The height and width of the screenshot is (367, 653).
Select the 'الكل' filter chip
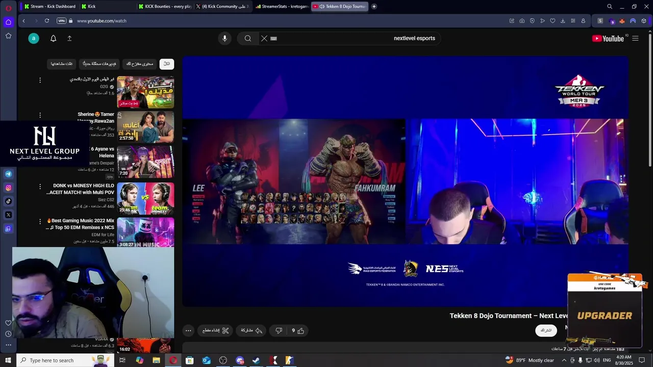click(x=167, y=64)
